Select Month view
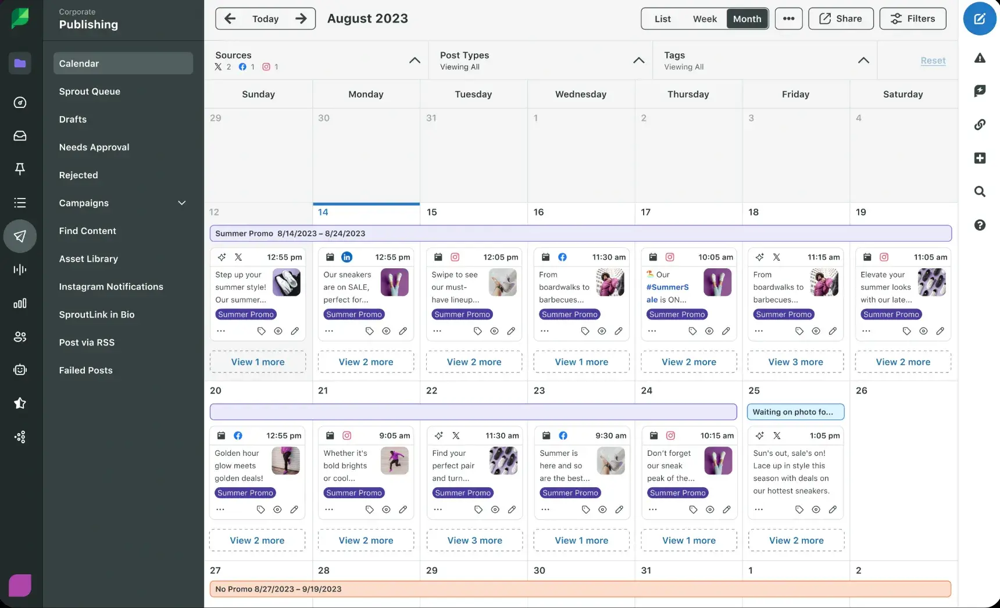Screen dimensions: 1000x608 pyautogui.click(x=747, y=19)
